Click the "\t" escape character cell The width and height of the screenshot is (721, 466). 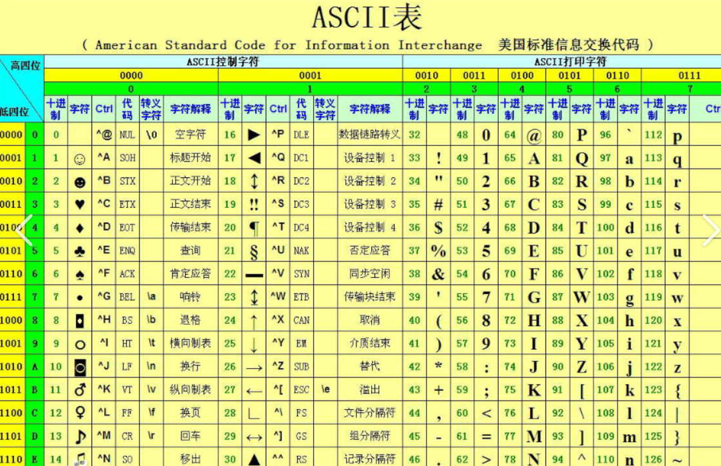[152, 343]
